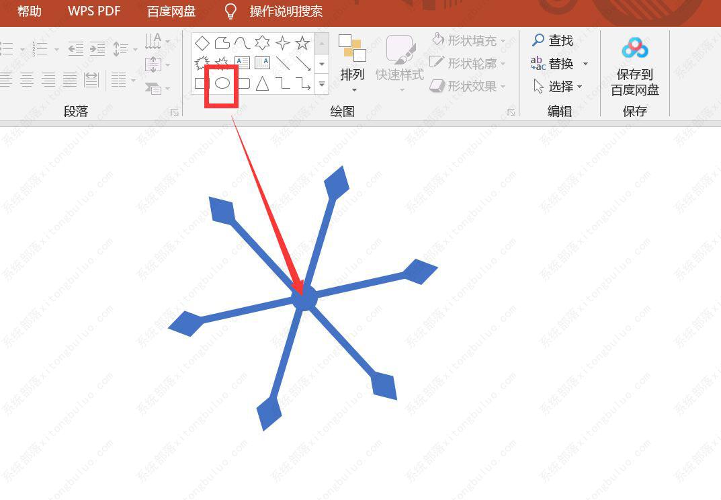Select the center circle of the snowflake
The width and height of the screenshot is (721, 500).
coord(304,298)
